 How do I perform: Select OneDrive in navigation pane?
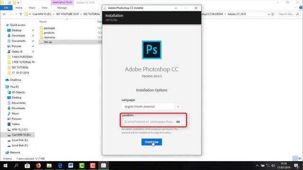click(x=16, y=80)
